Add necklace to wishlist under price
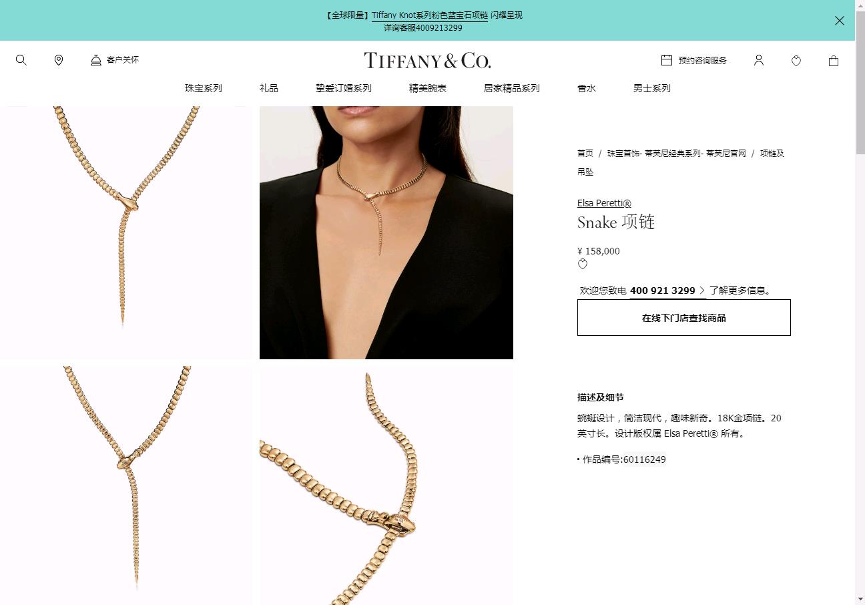 tap(583, 264)
